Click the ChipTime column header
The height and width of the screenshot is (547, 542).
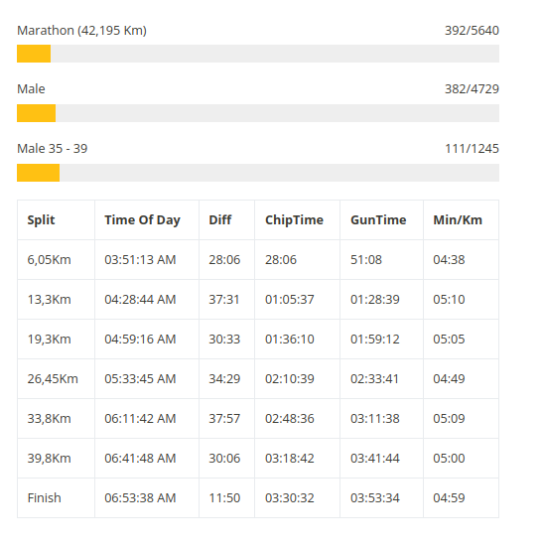[x=295, y=220]
